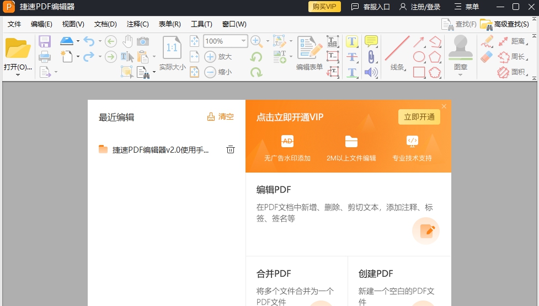Select the Pencil drawing tool
This screenshot has width=539, height=306.
pyautogui.click(x=487, y=41)
